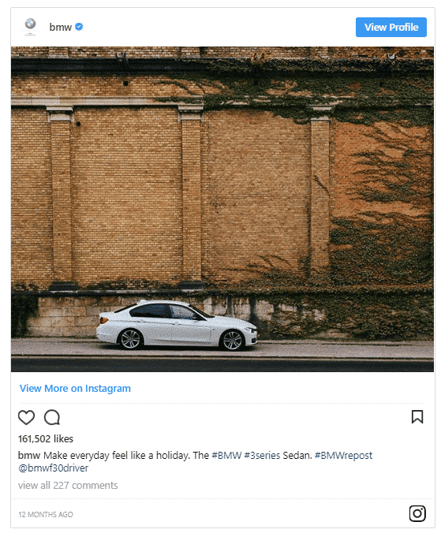441x533 pixels.
Task: Click the 161,502 likes count
Action: point(46,439)
